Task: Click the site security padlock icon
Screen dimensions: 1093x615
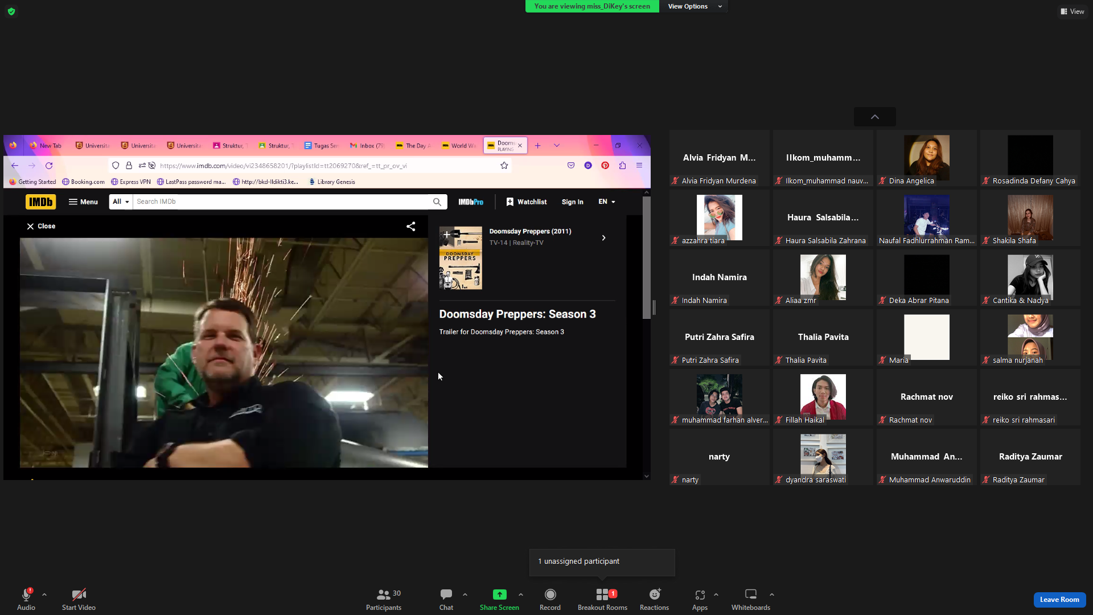Action: [x=129, y=166]
